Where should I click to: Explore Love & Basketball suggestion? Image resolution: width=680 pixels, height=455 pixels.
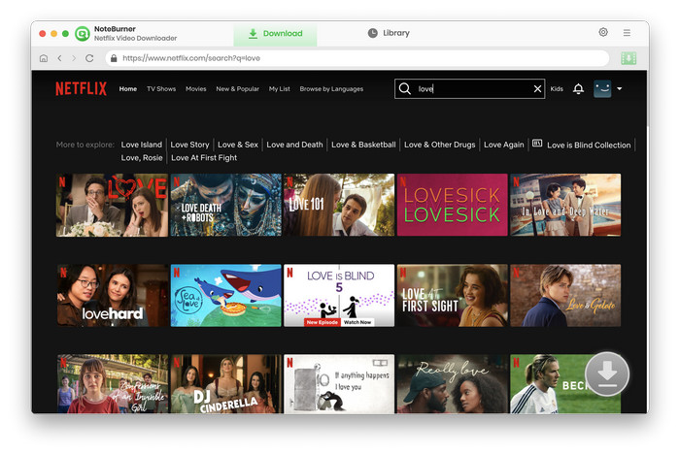[363, 145]
